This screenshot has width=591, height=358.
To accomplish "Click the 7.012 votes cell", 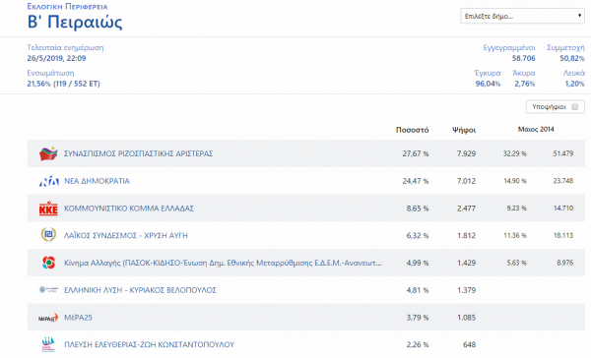I will [x=466, y=181].
